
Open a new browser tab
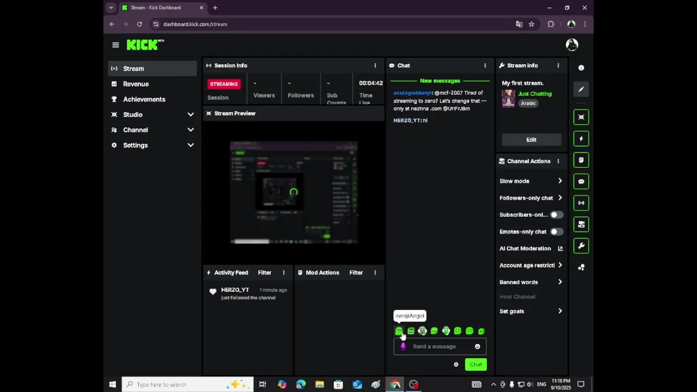coord(215,8)
